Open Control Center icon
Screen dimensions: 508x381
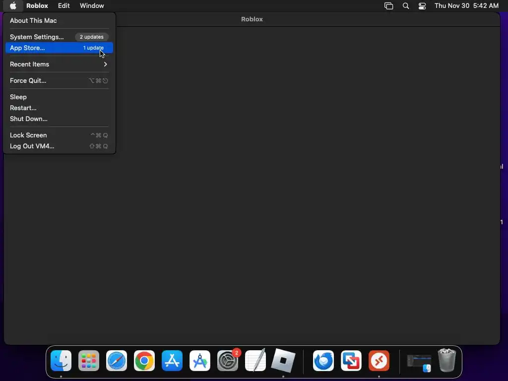tap(422, 6)
